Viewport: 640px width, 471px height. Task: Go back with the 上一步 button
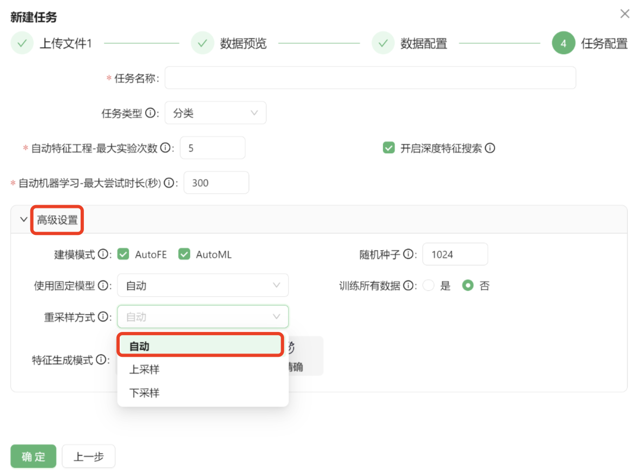click(88, 456)
